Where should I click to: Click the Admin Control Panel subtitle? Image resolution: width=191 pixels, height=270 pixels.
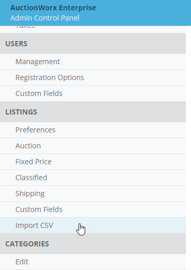pos(45,18)
